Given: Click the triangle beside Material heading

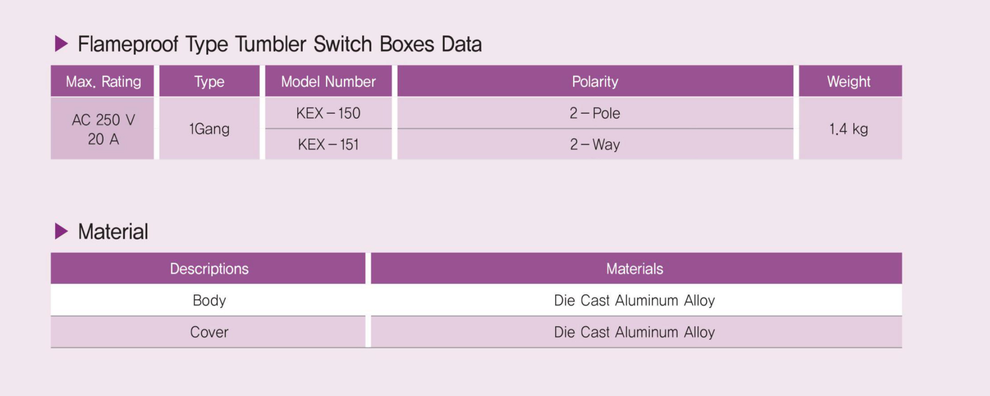Looking at the screenshot, I should [62, 231].
